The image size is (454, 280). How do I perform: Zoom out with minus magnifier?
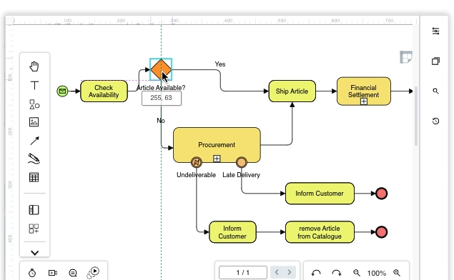(357, 273)
